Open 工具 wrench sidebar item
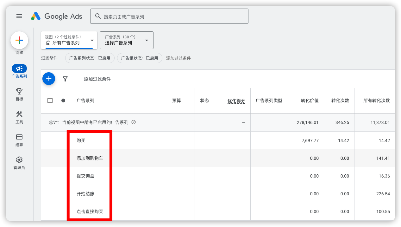This screenshot has width=401, height=227. pyautogui.click(x=19, y=114)
